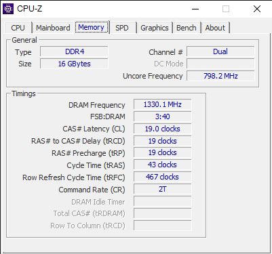Screen dimensions: 272x254
Task: Click the empty DRAM Idle Timer field
Action: pyautogui.click(x=162, y=201)
